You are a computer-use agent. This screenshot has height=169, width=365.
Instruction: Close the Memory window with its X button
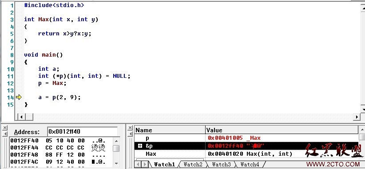coord(5,128)
